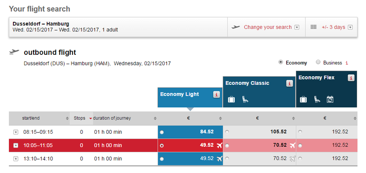
Task: Click the Economy Flex rebooking calendar icon
Action: pos(330,99)
